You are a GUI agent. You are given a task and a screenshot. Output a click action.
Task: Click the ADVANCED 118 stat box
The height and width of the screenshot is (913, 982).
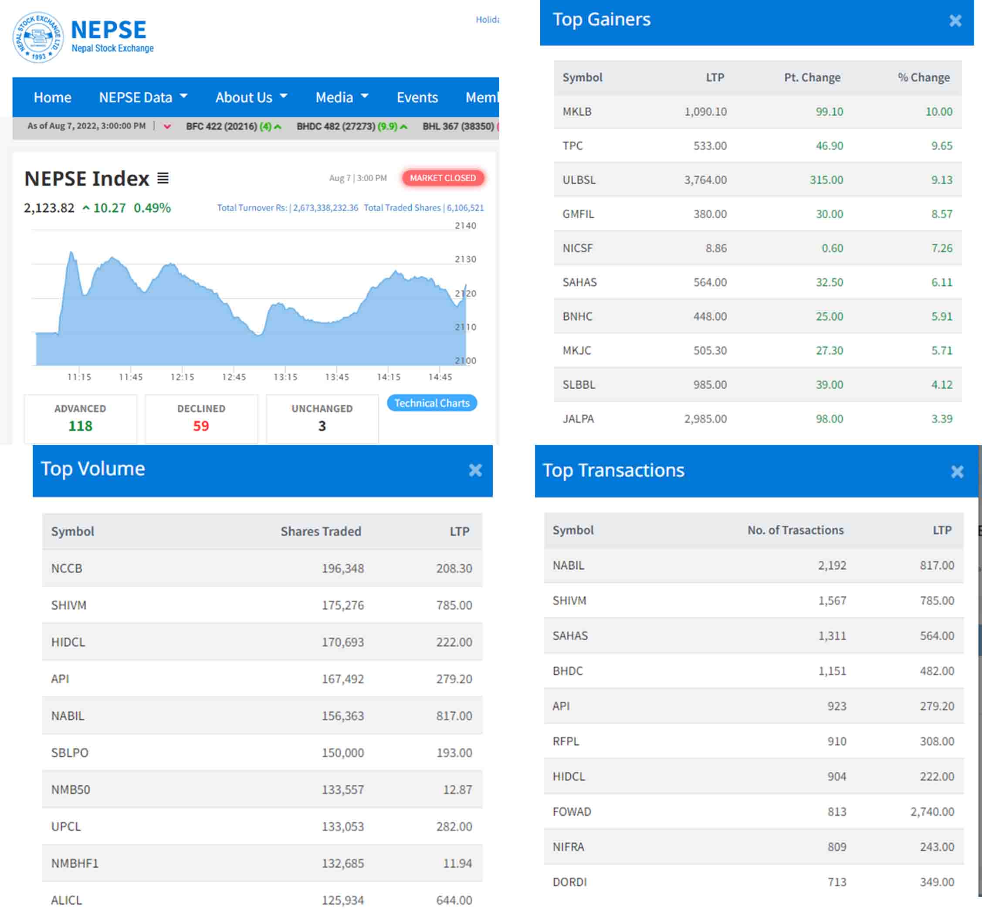80,418
